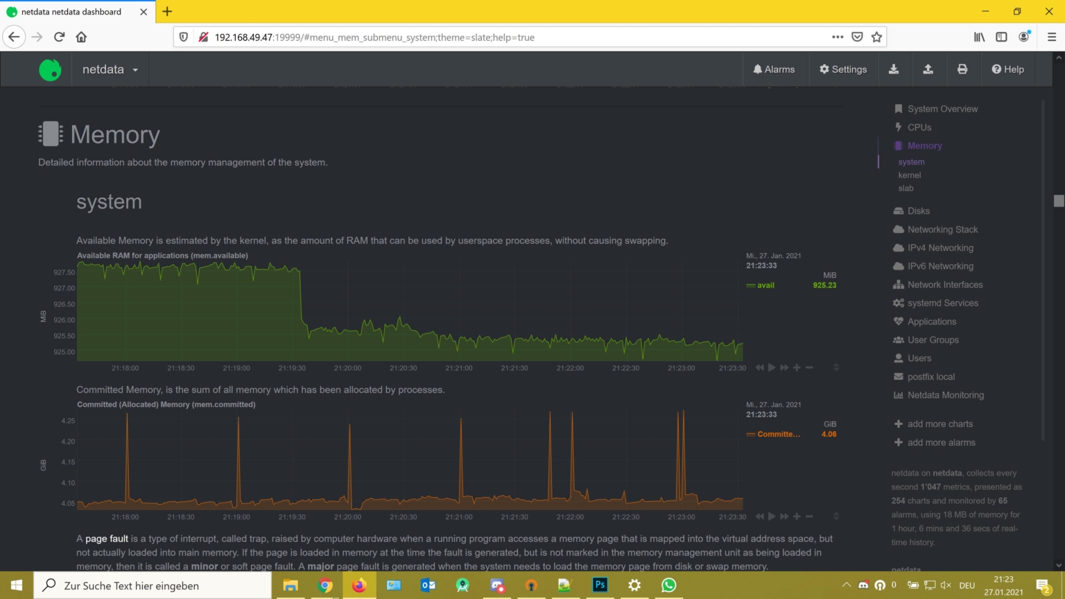Go to the kernel submenu section

(909, 175)
